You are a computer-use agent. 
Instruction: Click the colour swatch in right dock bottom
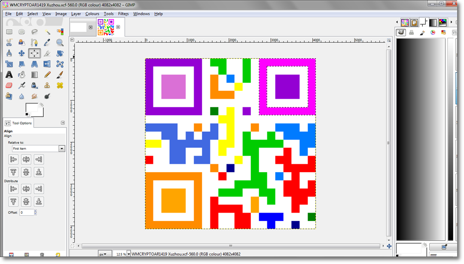point(409,249)
